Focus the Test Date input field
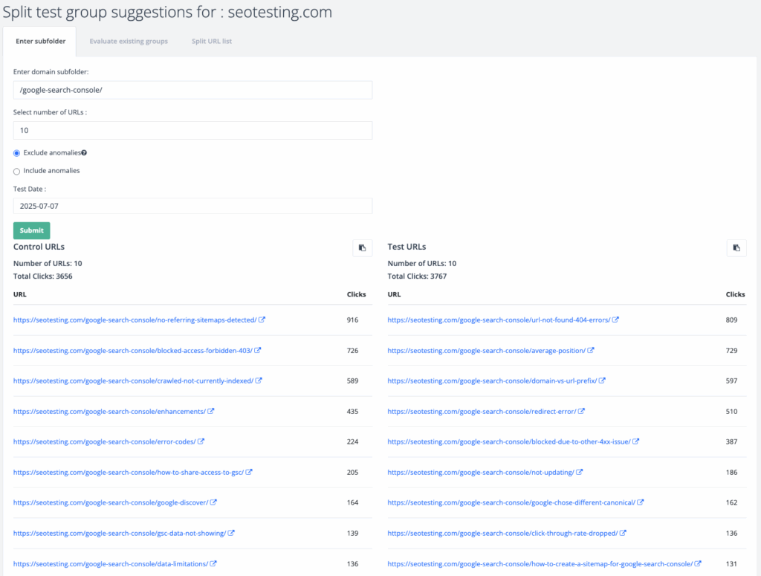The width and height of the screenshot is (761, 576). pos(192,206)
